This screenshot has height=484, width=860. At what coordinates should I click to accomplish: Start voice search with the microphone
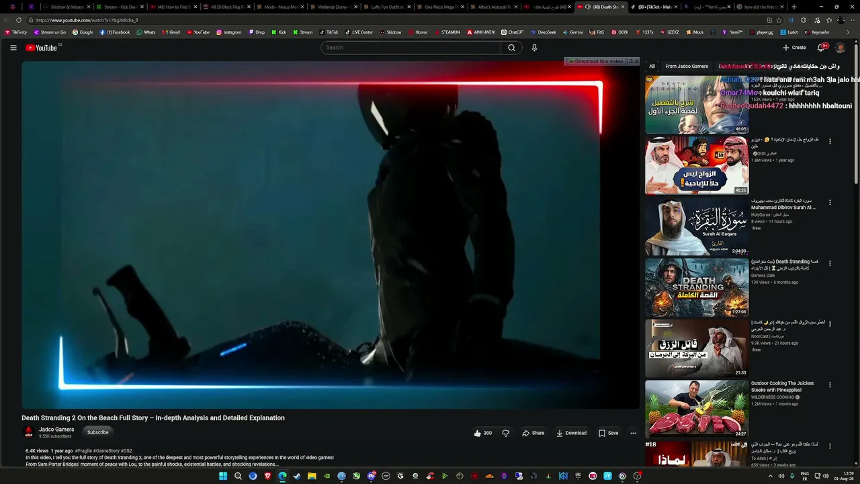click(x=534, y=48)
